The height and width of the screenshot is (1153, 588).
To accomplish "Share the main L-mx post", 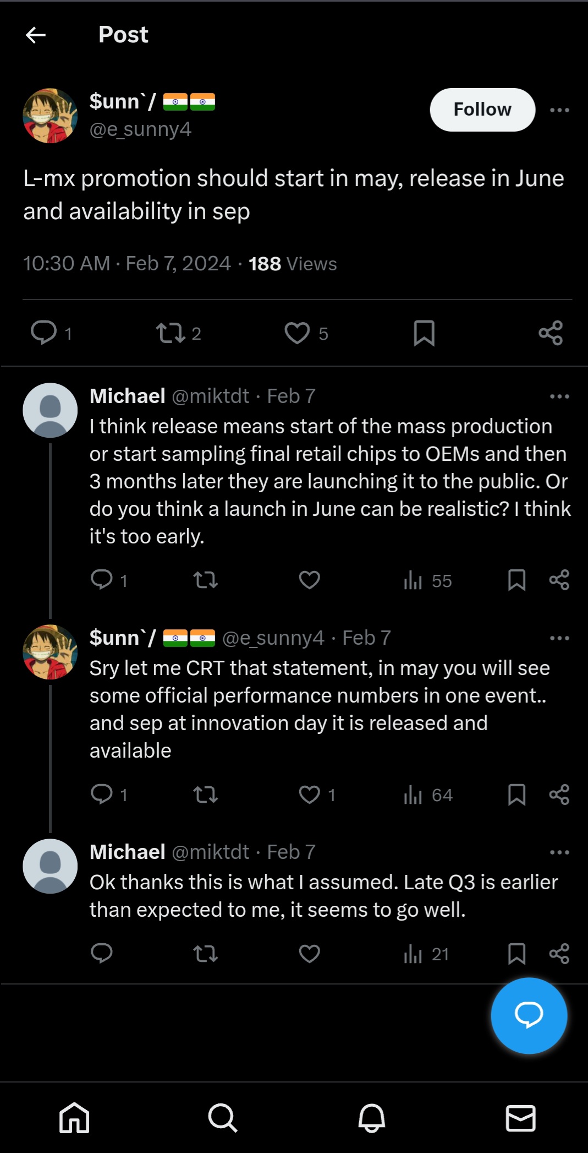I will pyautogui.click(x=551, y=333).
